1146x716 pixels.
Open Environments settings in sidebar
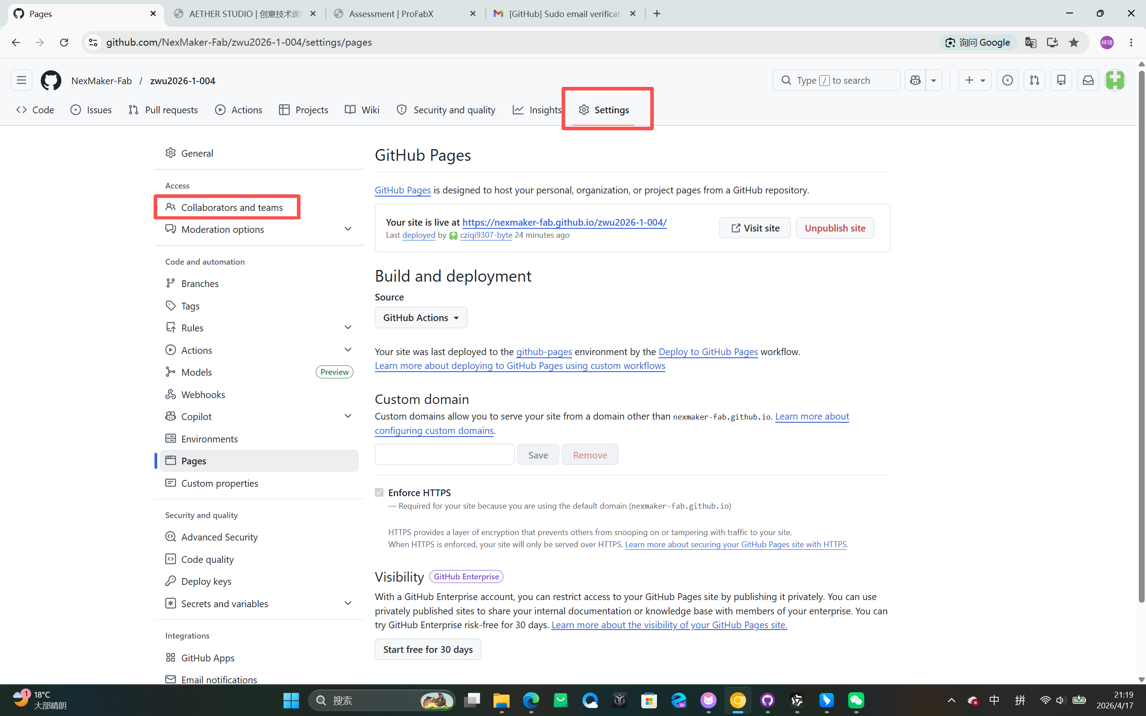coord(259,439)
